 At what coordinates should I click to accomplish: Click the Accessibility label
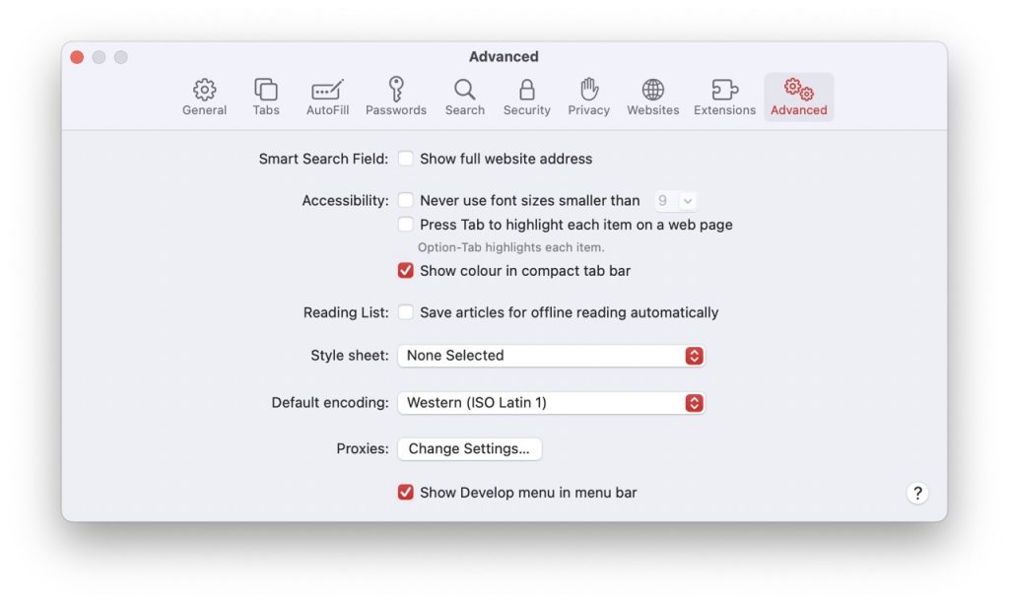click(345, 200)
